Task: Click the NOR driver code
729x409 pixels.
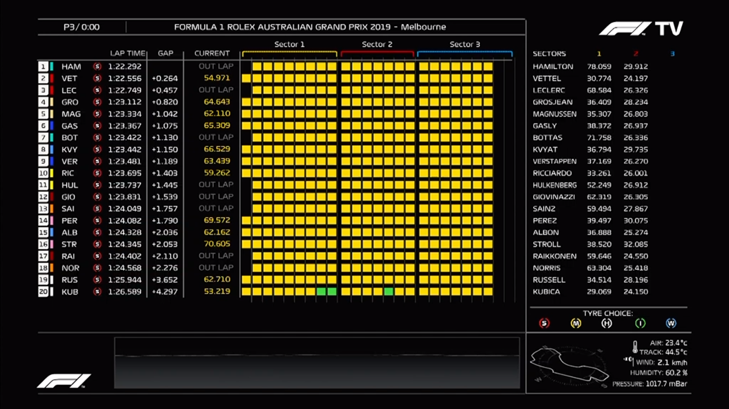Action: coord(70,268)
